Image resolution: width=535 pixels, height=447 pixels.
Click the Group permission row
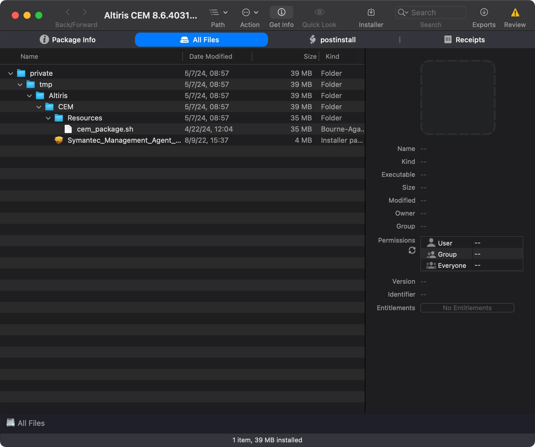(472, 254)
